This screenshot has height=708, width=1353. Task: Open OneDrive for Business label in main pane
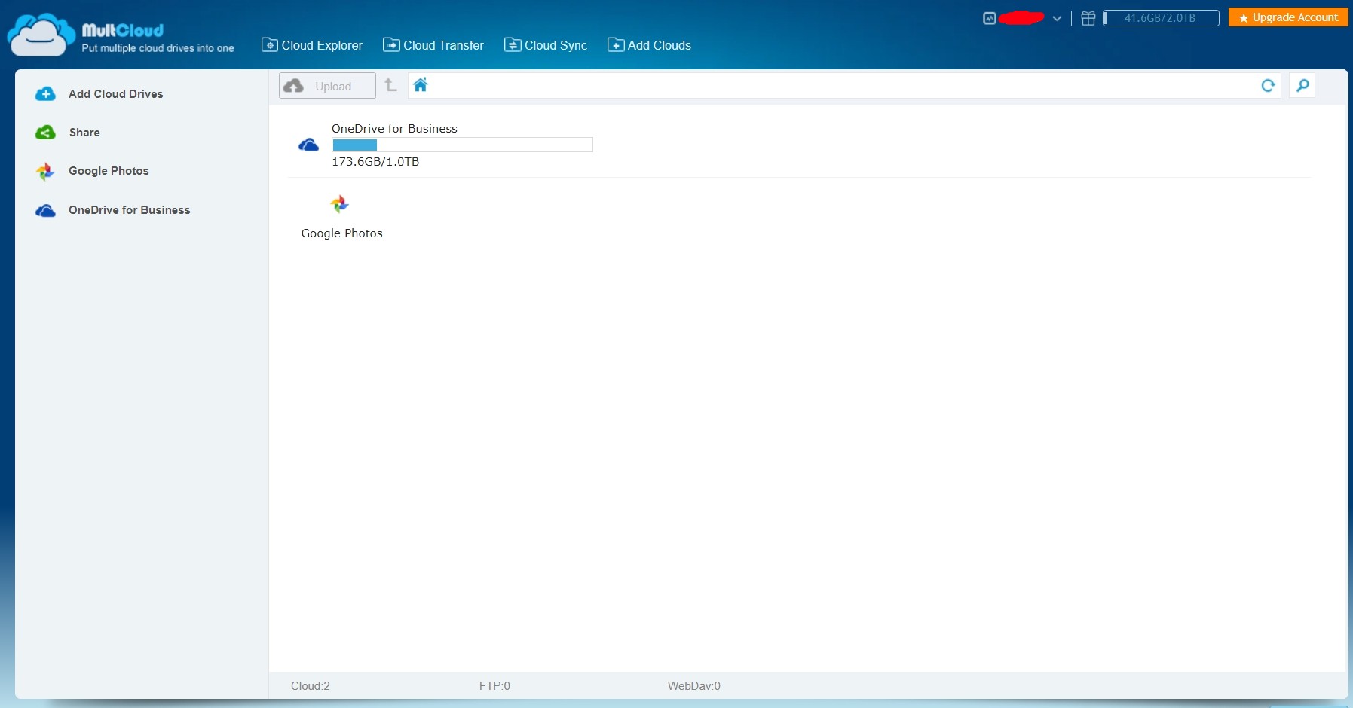coord(394,129)
